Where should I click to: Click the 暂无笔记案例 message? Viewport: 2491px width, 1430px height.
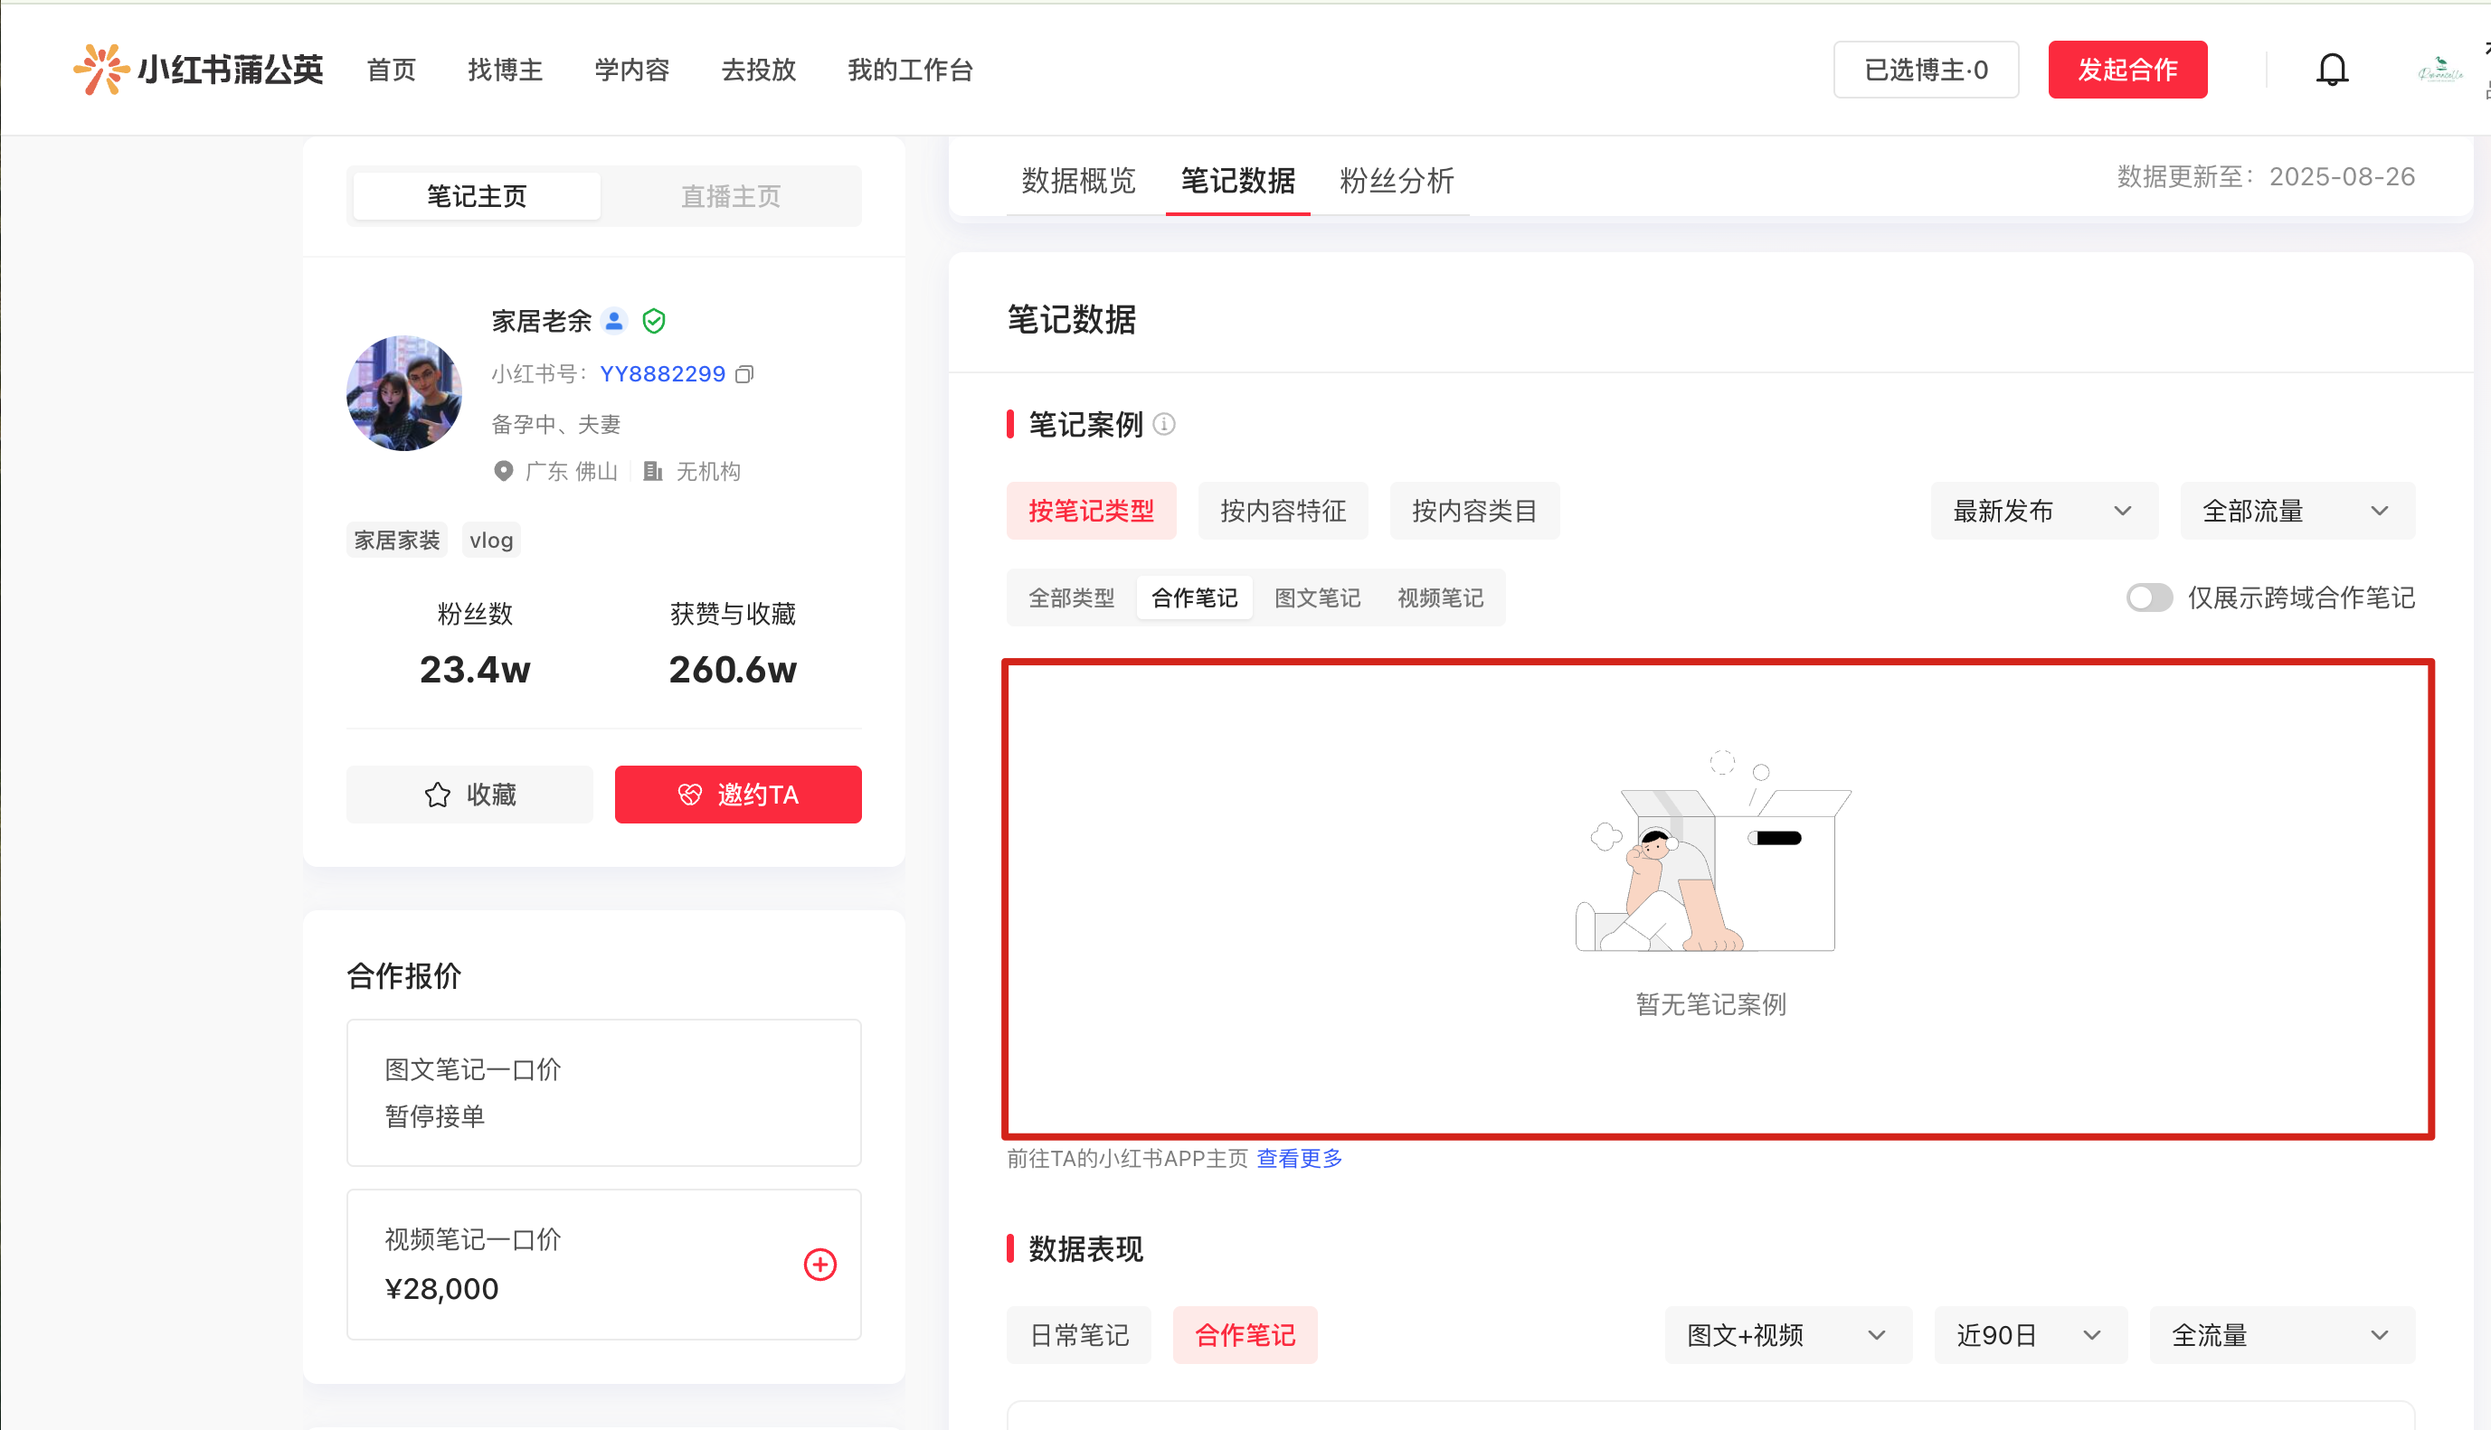point(1710,1005)
